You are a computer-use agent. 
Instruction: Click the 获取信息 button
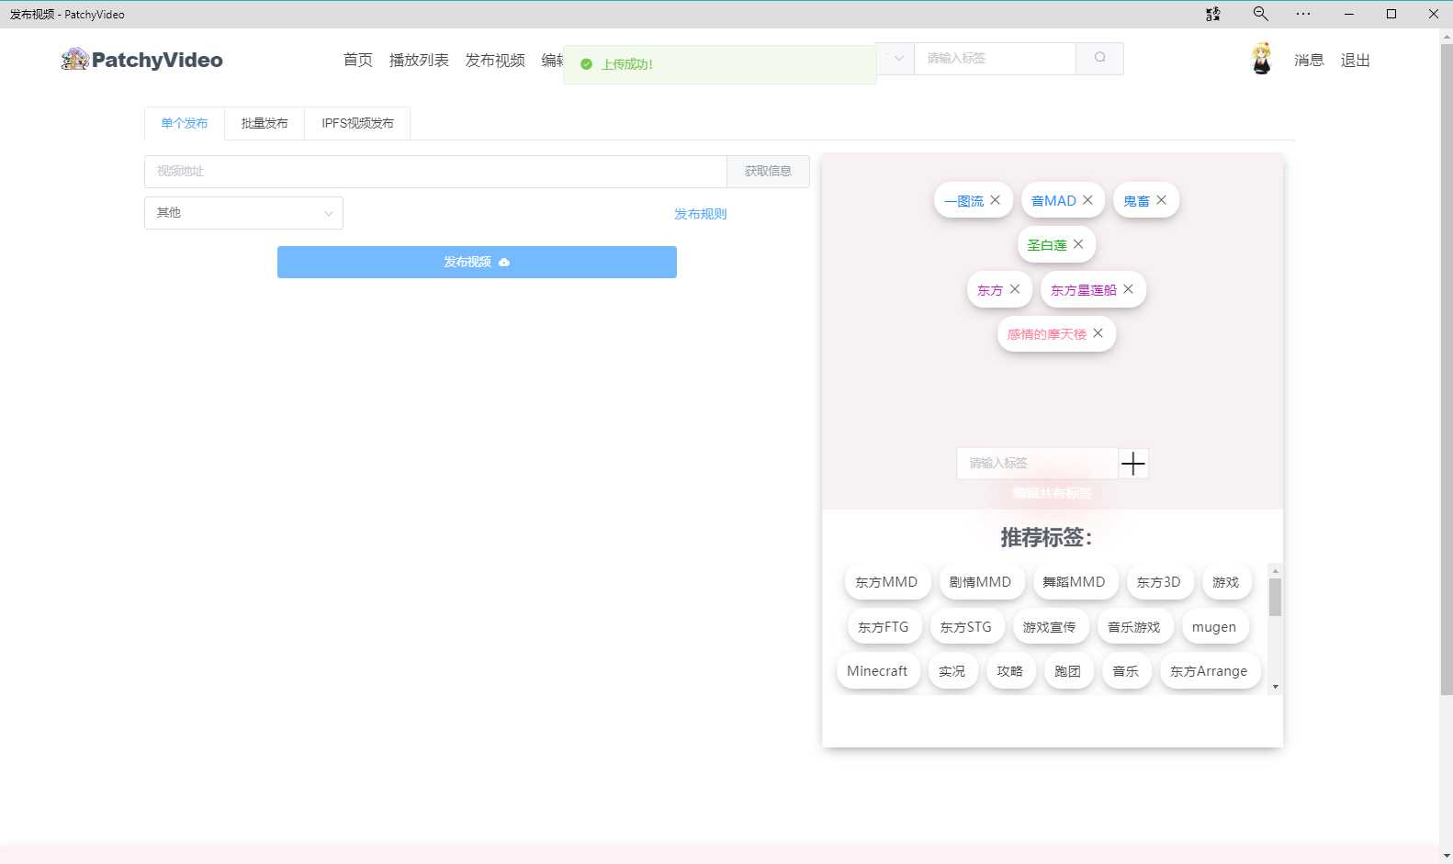click(x=768, y=172)
